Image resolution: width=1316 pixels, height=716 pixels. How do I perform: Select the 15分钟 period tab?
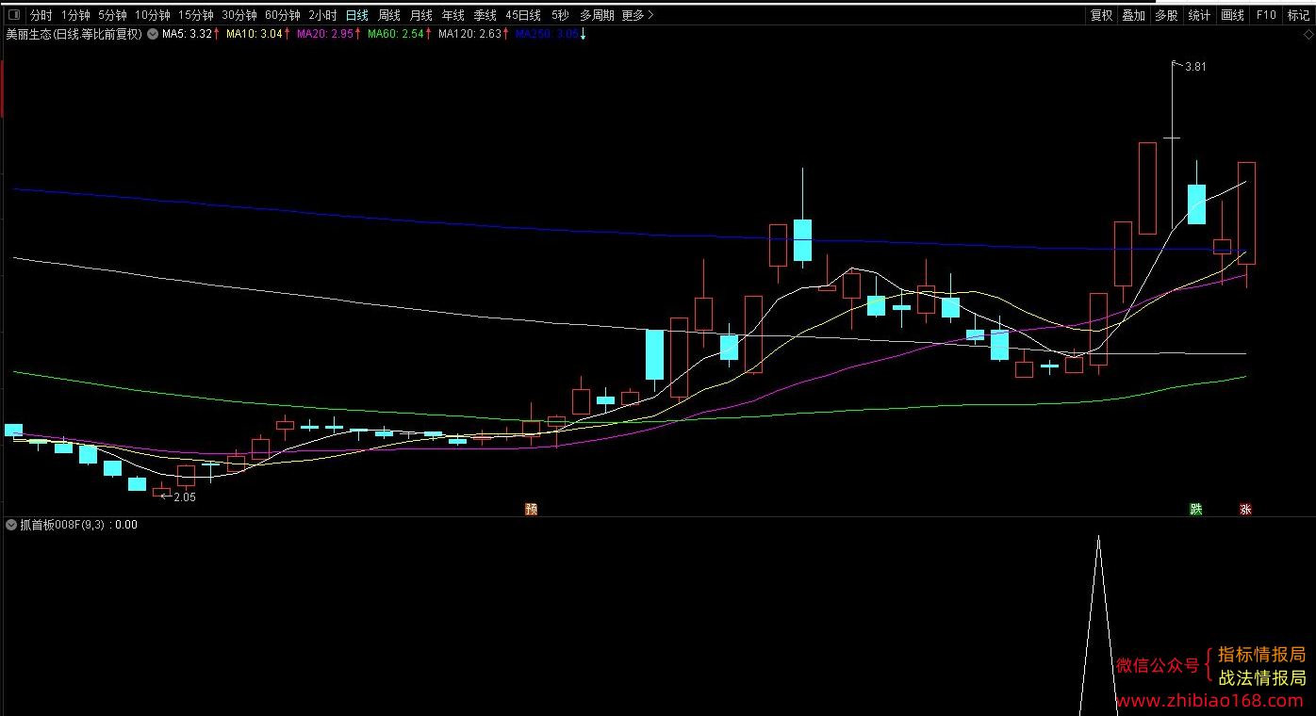tap(196, 15)
